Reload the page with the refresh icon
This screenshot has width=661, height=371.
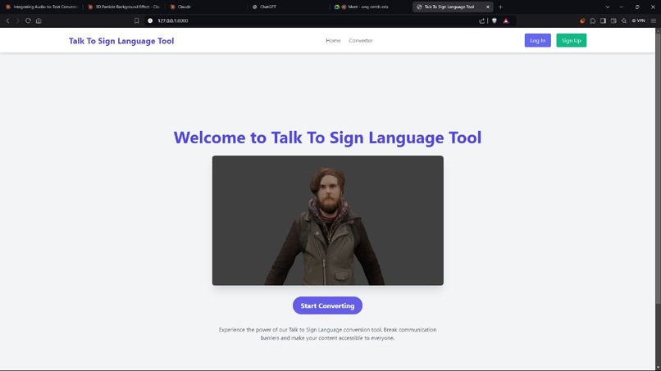click(x=28, y=20)
